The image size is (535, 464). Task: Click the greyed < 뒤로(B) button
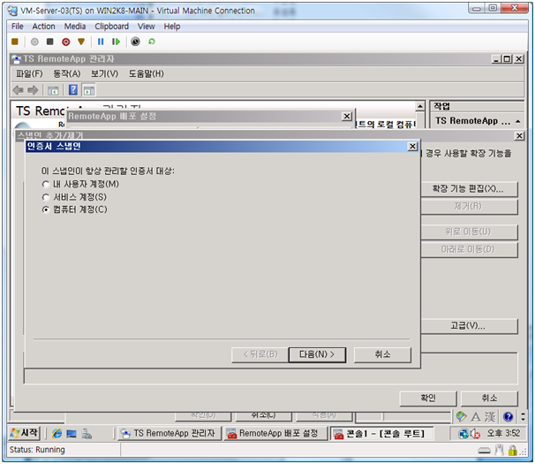(260, 354)
